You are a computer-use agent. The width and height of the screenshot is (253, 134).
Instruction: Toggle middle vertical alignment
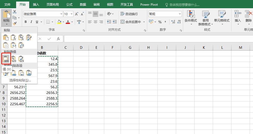point(96,14)
